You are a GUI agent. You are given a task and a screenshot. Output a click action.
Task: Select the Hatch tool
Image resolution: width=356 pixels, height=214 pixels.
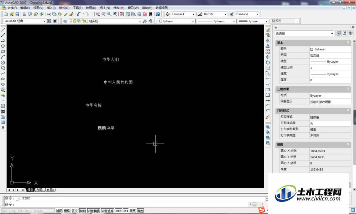(x=3, y=106)
